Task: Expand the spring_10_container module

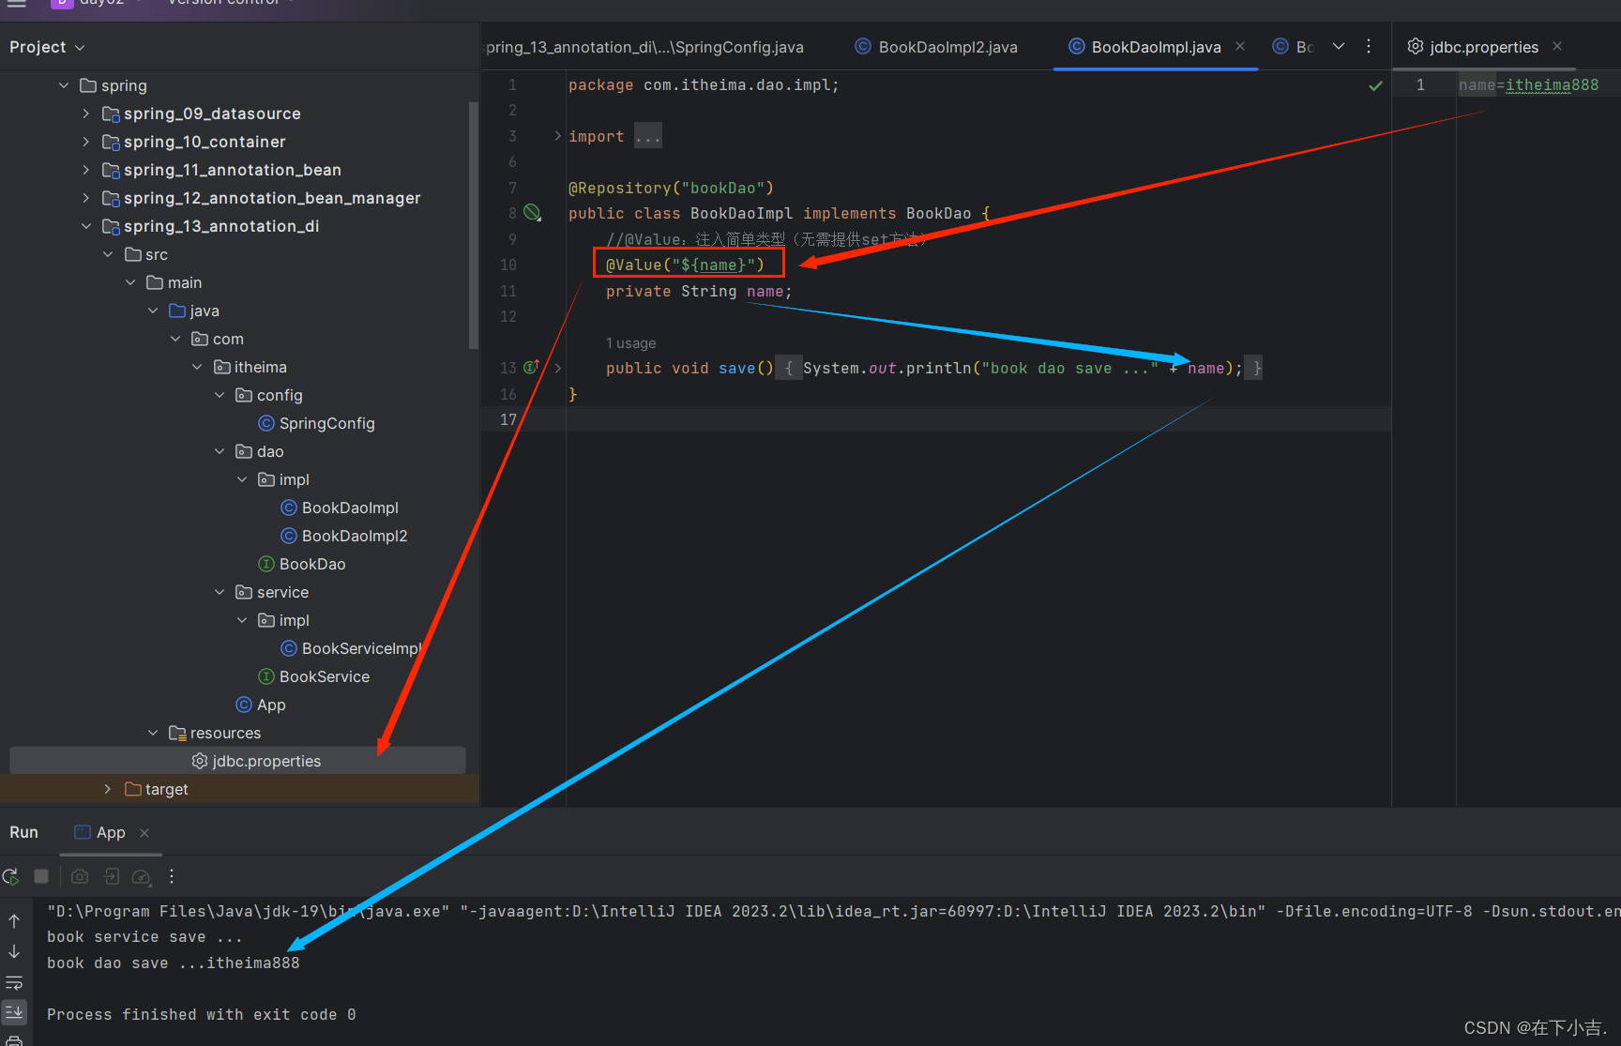Action: [x=86, y=142]
